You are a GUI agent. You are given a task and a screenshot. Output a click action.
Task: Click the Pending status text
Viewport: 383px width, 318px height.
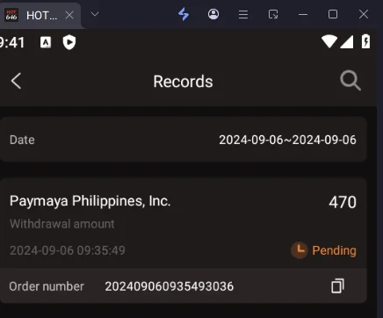334,250
